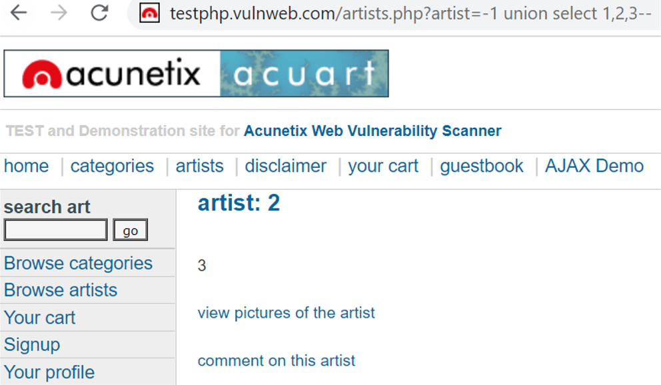Visit the guestbook page
This screenshot has width=661, height=385.
[481, 166]
